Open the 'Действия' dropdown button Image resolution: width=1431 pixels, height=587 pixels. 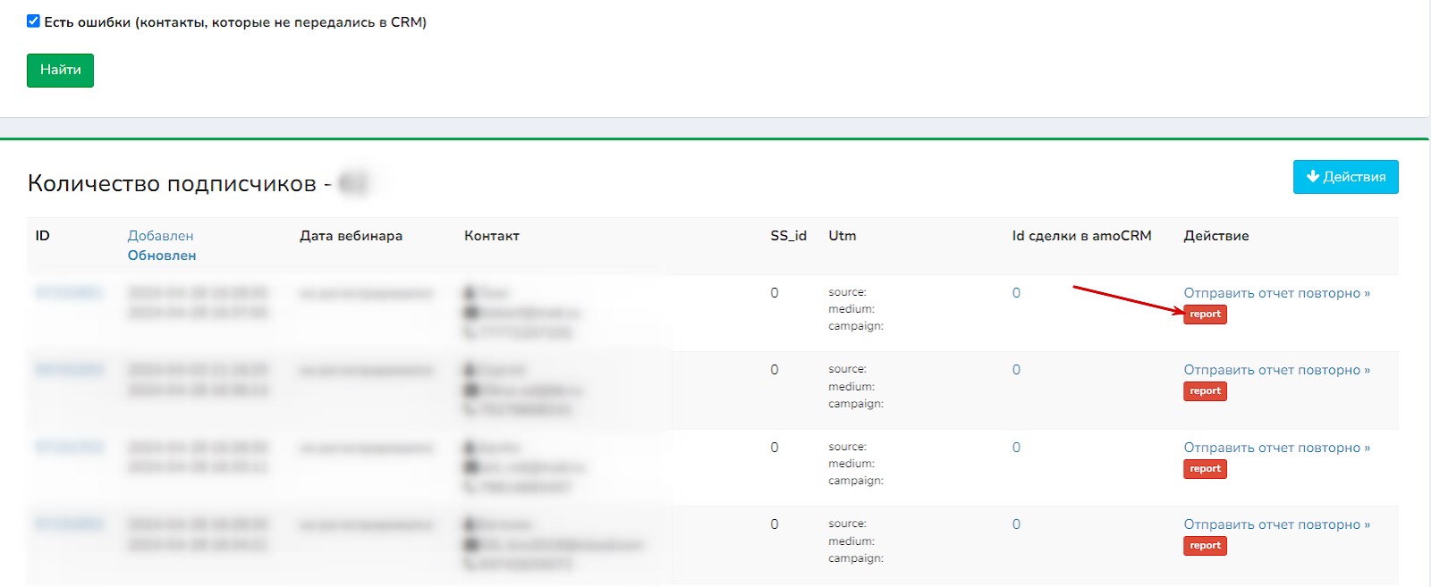1345,177
